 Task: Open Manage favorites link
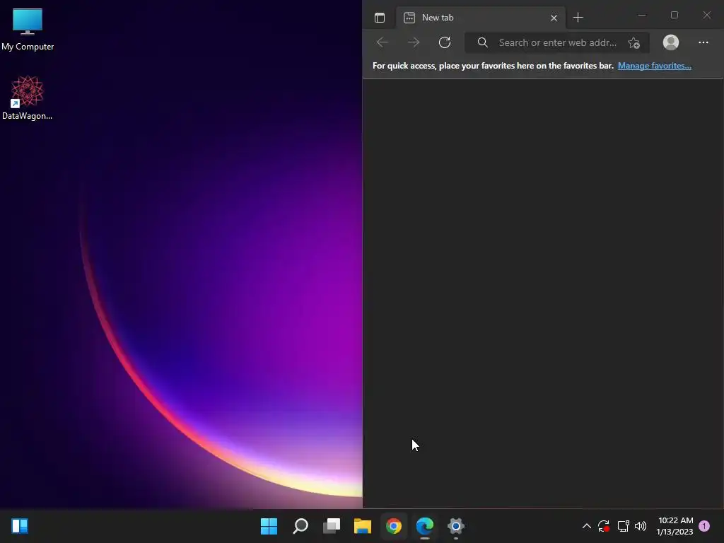(x=654, y=66)
